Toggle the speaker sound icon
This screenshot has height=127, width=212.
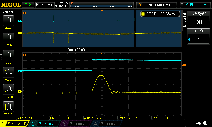click(x=205, y=123)
